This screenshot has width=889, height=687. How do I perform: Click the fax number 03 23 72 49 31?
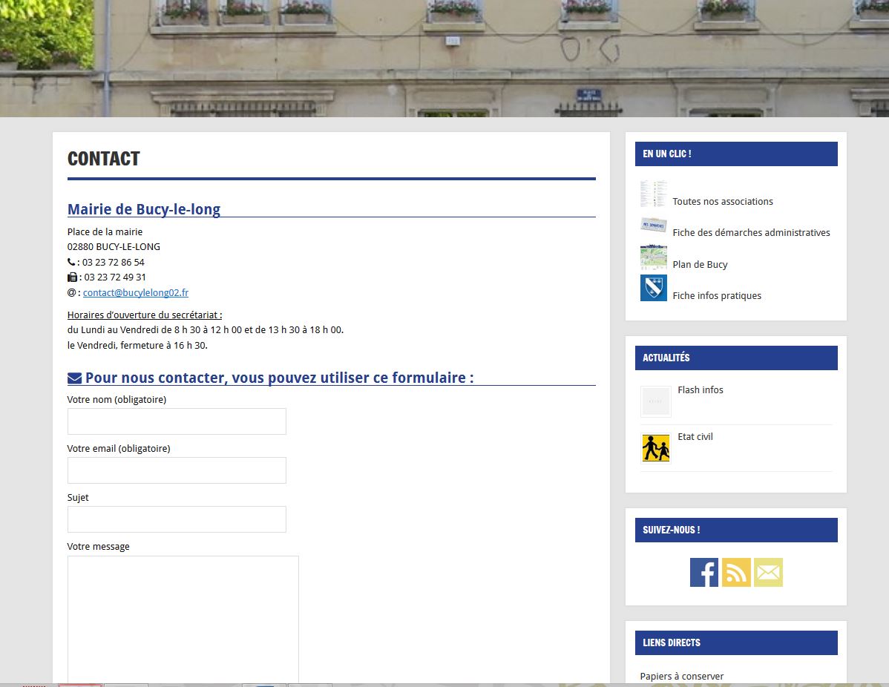point(115,277)
